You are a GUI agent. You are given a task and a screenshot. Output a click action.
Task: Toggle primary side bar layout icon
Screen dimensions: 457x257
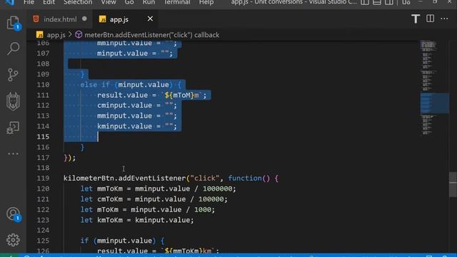pos(365,2)
